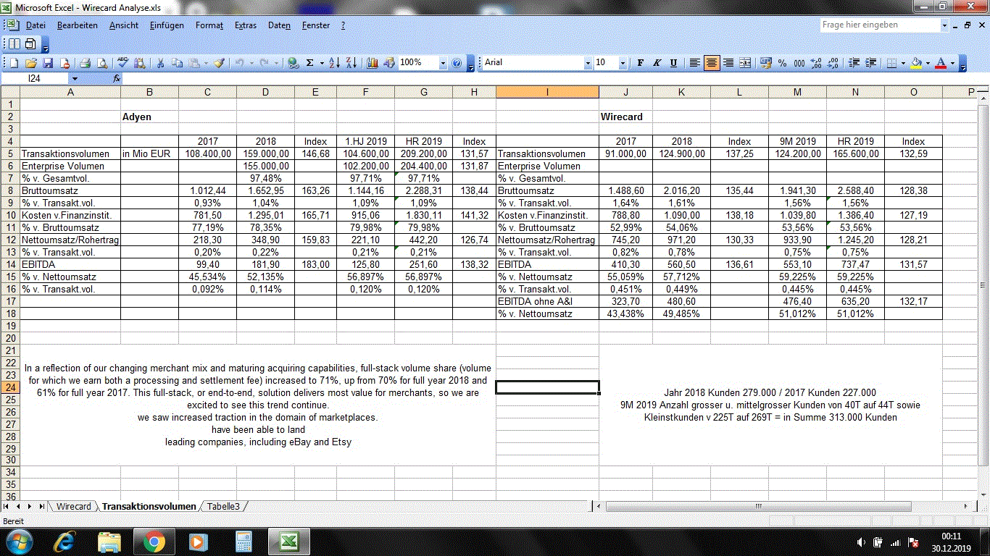Create a new blank workbook
990x556 pixels.
tap(14, 63)
